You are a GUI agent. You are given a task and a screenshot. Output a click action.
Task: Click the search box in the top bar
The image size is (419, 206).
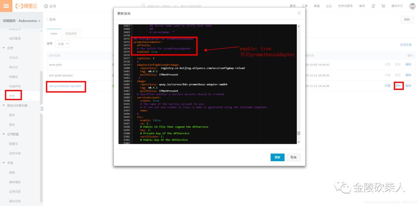pos(173,5)
